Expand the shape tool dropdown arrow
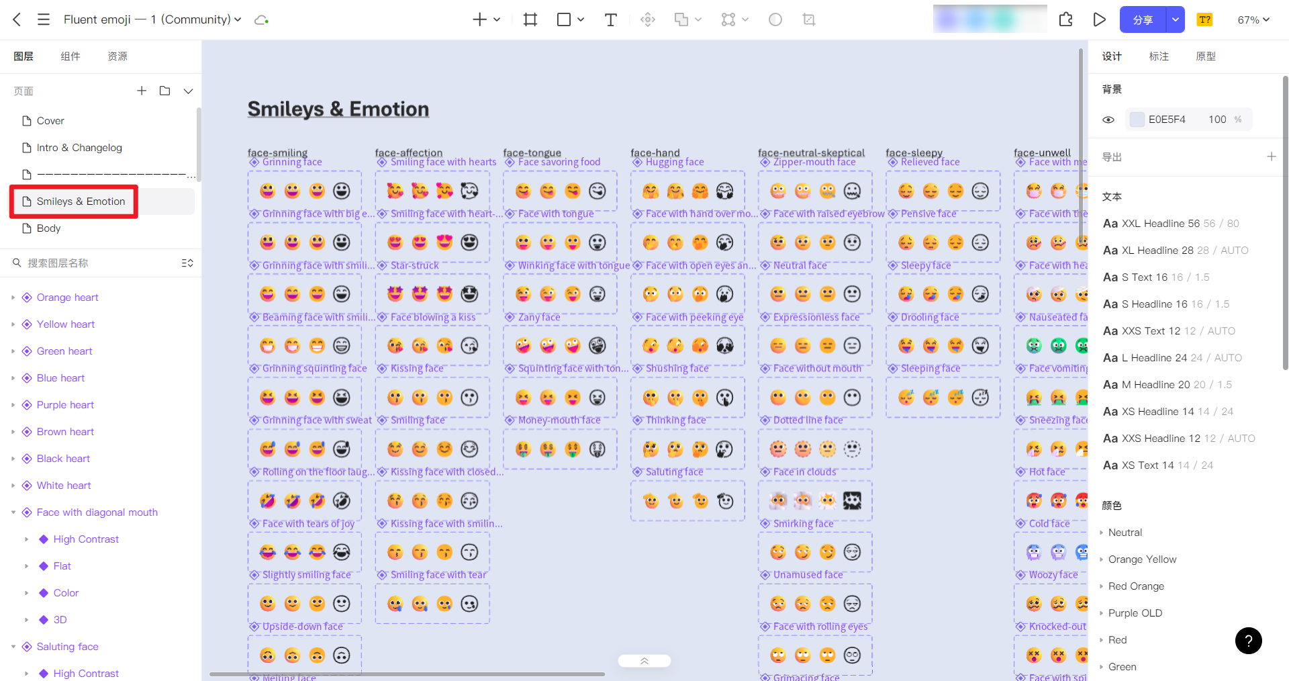The image size is (1289, 681). tap(580, 19)
